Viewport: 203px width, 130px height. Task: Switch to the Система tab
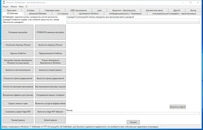(30, 10)
